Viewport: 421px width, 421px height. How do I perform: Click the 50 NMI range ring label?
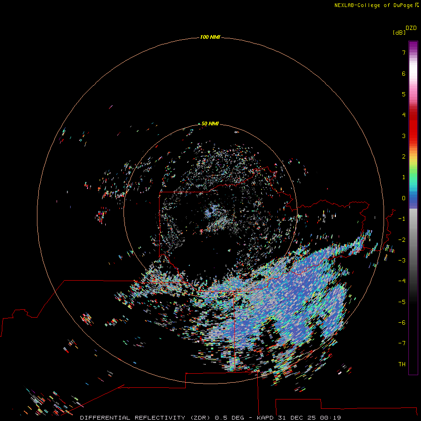pos(210,123)
